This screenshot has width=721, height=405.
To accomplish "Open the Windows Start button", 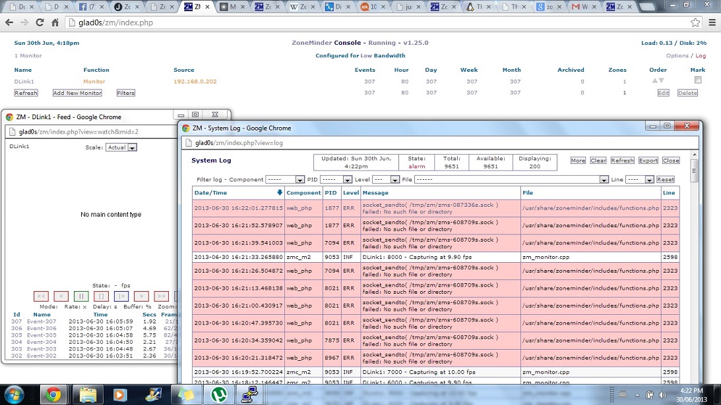I will tap(14, 395).
